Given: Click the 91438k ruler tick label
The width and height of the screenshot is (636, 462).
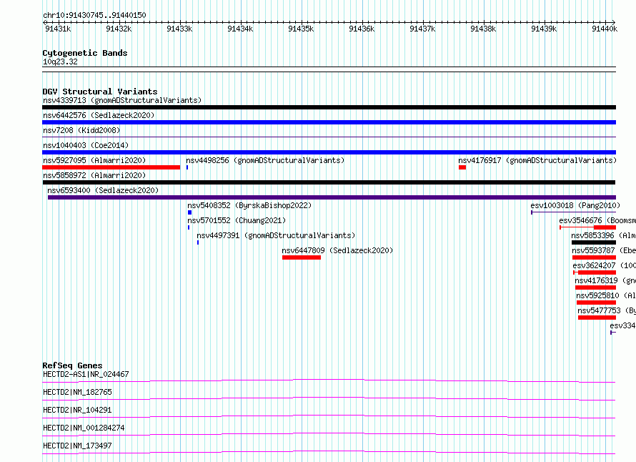Looking at the screenshot, I should coord(483,29).
